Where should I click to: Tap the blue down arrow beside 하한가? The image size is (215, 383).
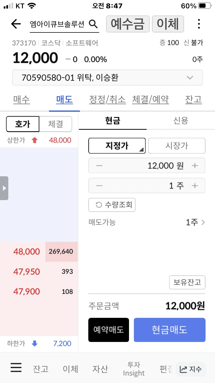tap(34, 343)
